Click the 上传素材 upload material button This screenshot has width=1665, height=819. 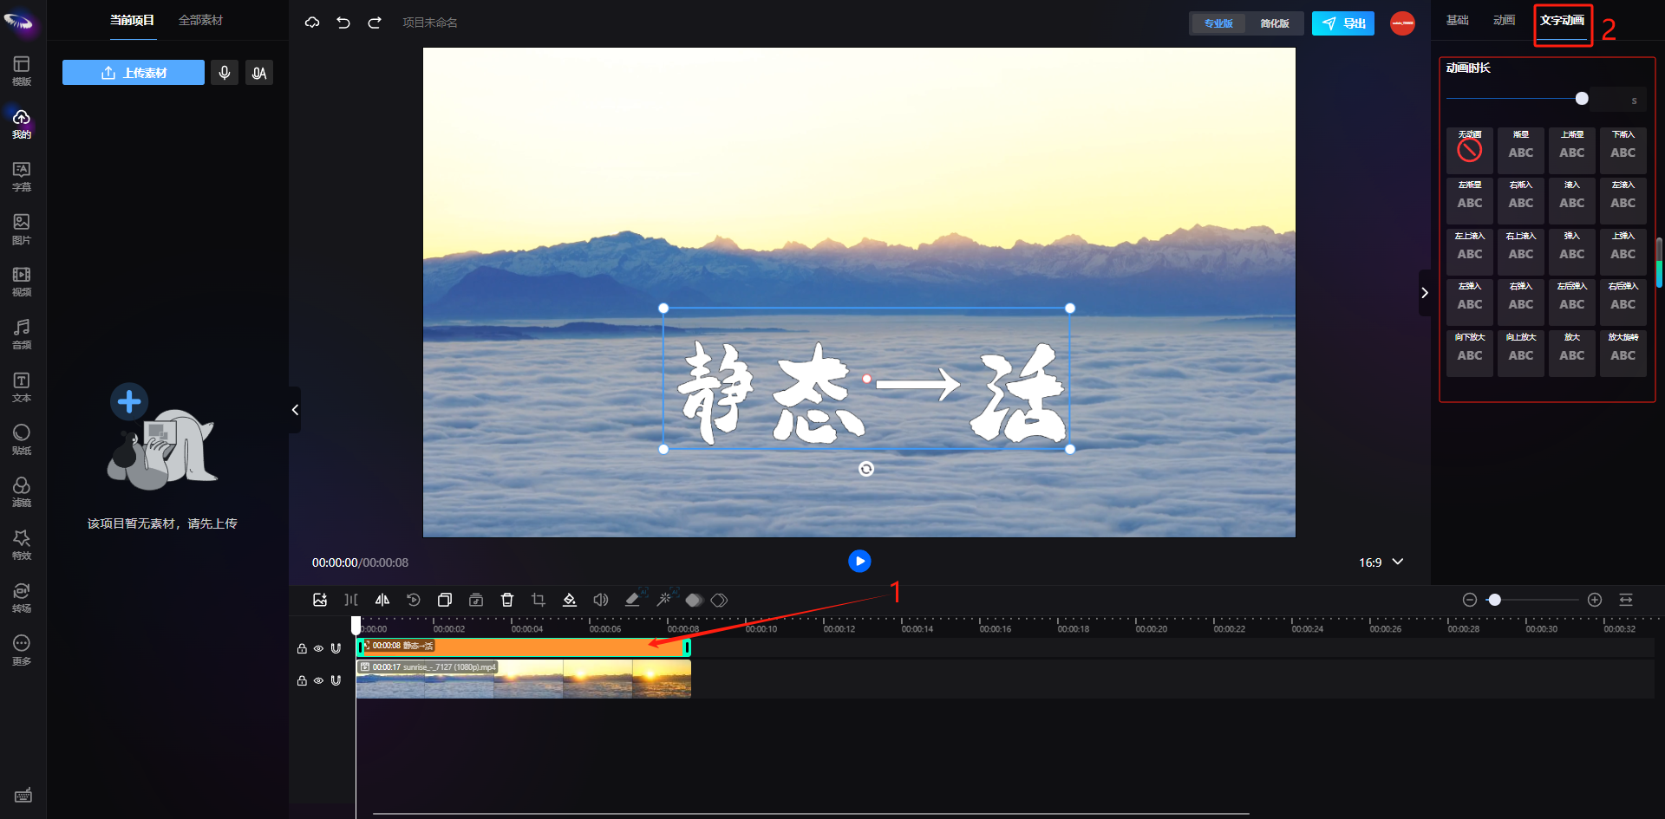tap(134, 73)
